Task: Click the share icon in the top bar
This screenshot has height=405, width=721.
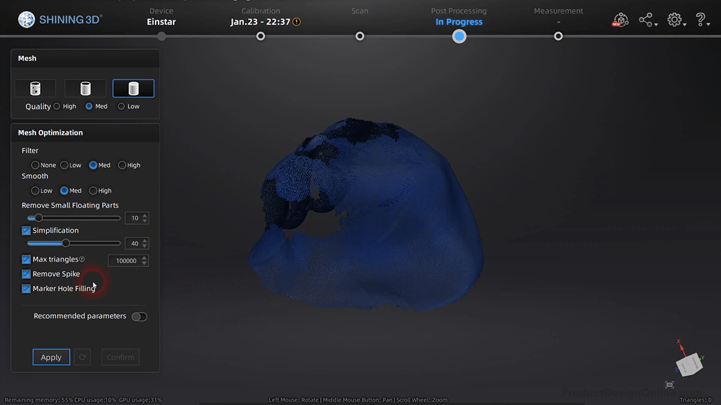Action: 646,19
